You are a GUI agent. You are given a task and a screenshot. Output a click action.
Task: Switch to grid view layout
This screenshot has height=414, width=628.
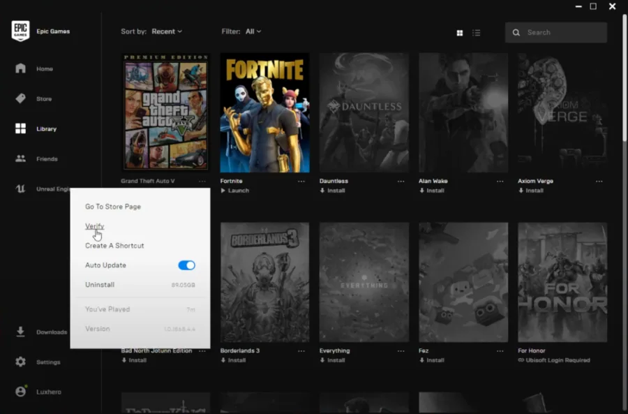coord(460,33)
